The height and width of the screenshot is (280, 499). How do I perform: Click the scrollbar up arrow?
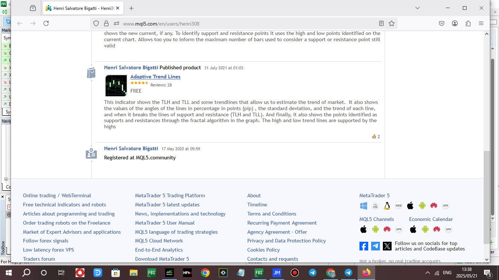point(487,34)
